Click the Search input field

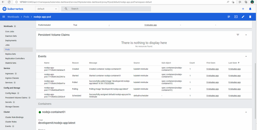pyautogui.click(x=110, y=9)
